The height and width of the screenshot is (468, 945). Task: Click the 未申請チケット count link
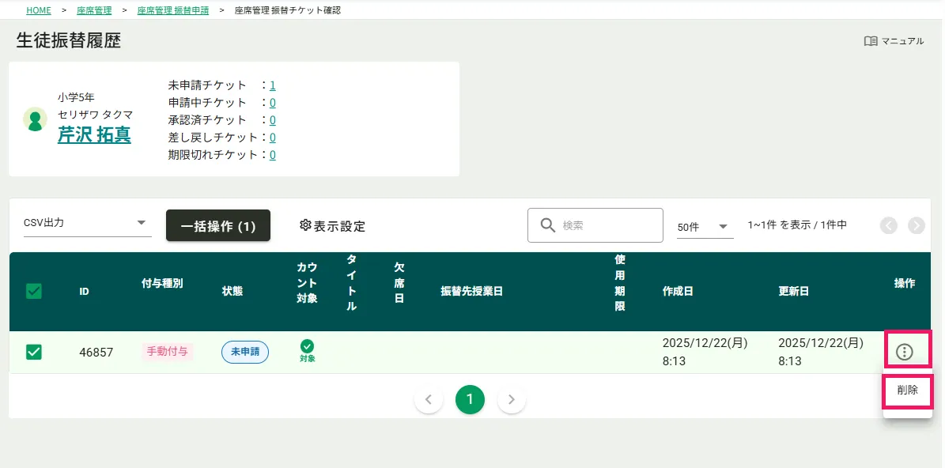(x=272, y=85)
